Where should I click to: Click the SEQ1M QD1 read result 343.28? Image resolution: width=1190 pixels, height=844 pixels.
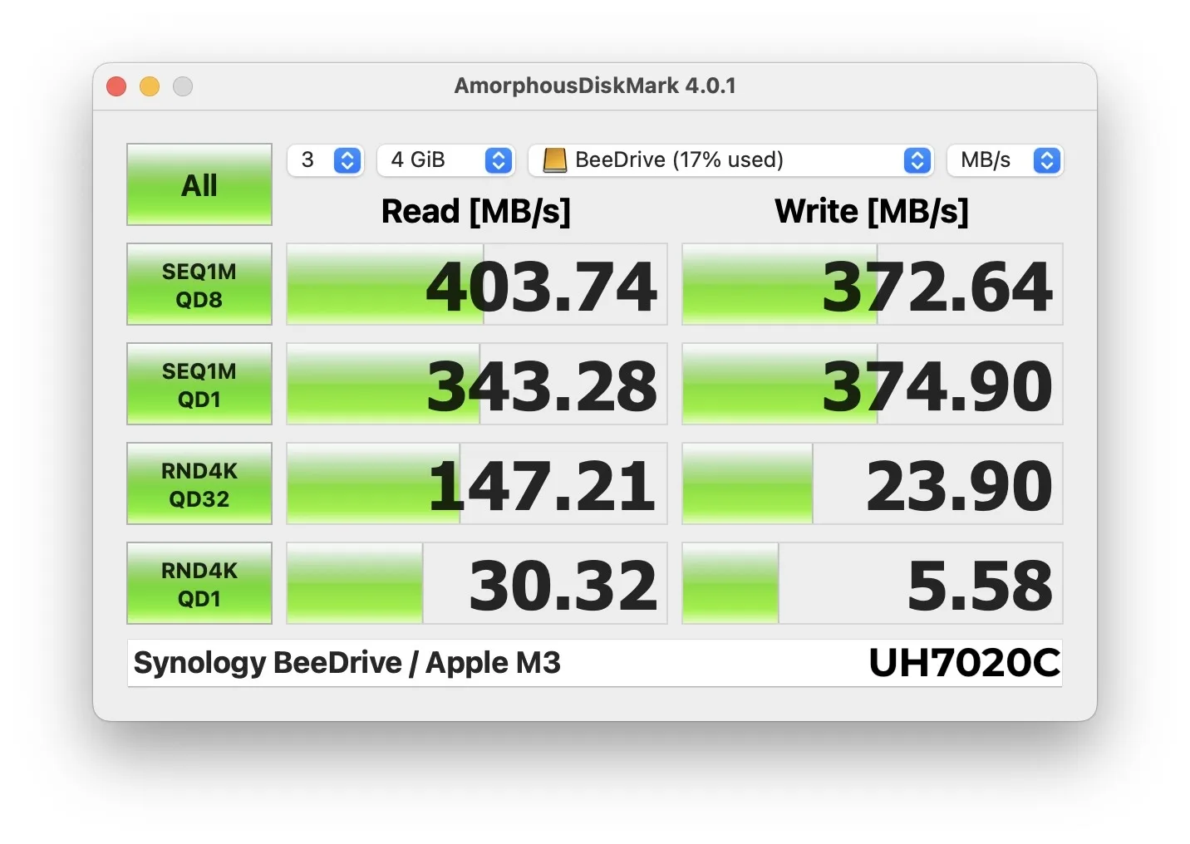pos(477,384)
